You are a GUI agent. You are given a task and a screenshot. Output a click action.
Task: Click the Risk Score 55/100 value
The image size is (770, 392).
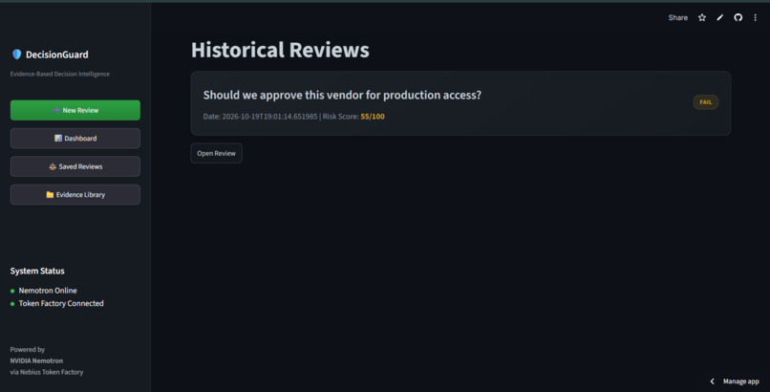[x=373, y=117]
